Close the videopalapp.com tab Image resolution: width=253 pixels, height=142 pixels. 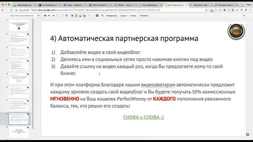click(35, 5)
